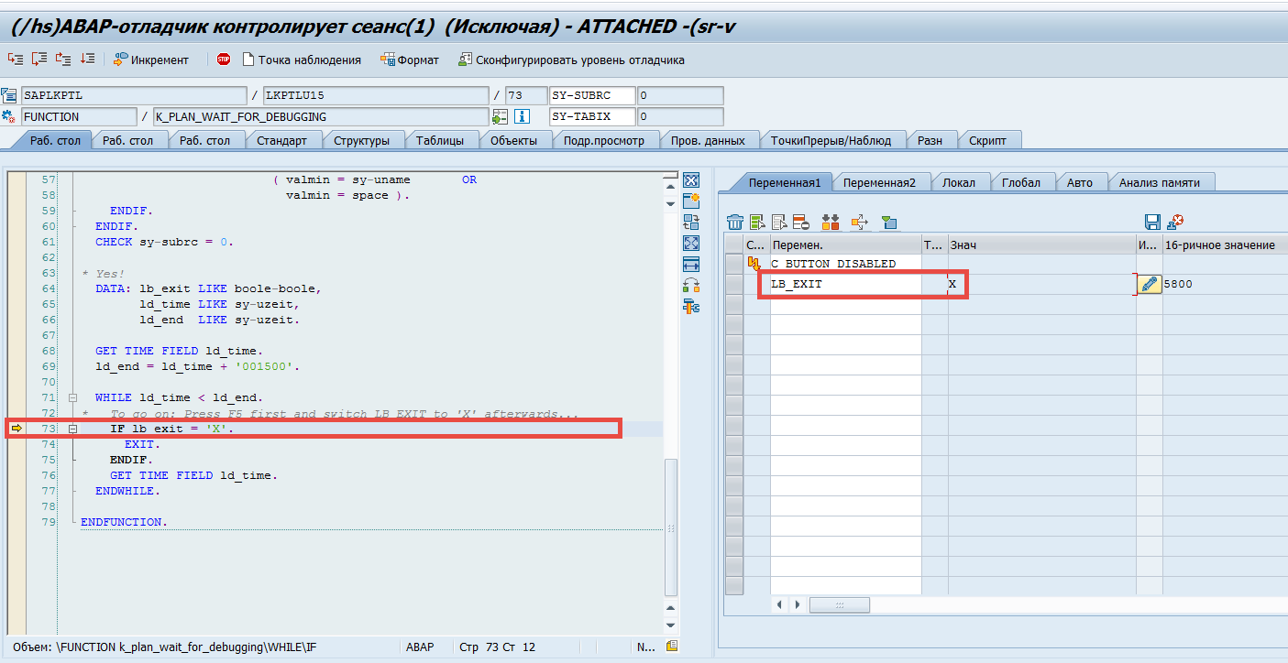Click the Execute (Step Over) debugger icon
This screenshot has height=663, width=1288.
39,59
